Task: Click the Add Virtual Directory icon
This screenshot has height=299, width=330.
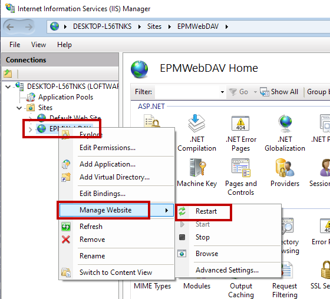Action: 66,177
